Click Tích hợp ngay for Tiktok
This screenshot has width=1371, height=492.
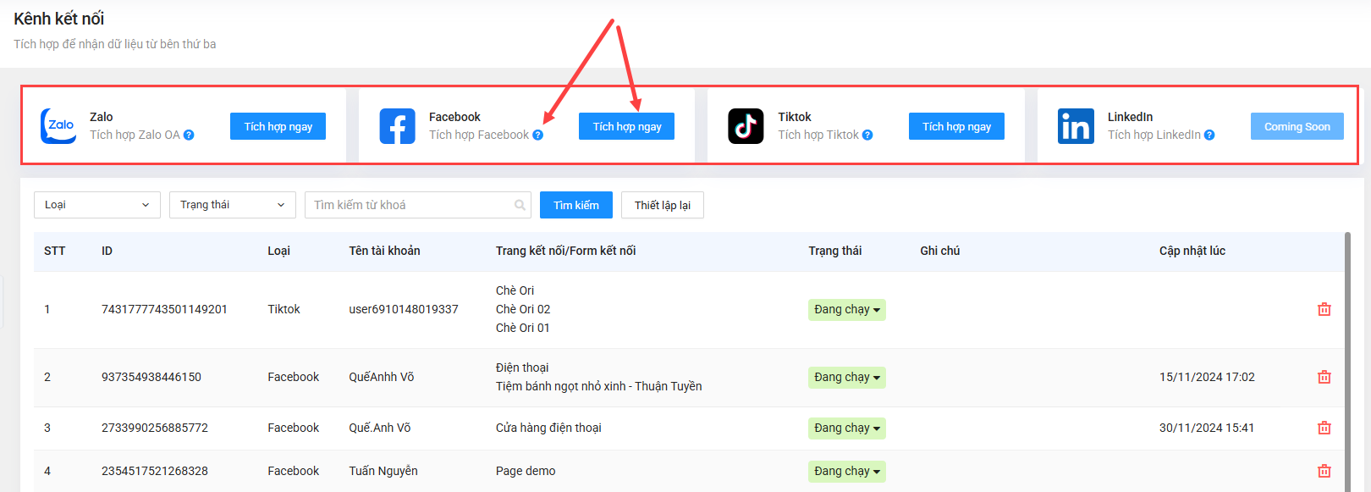click(956, 126)
